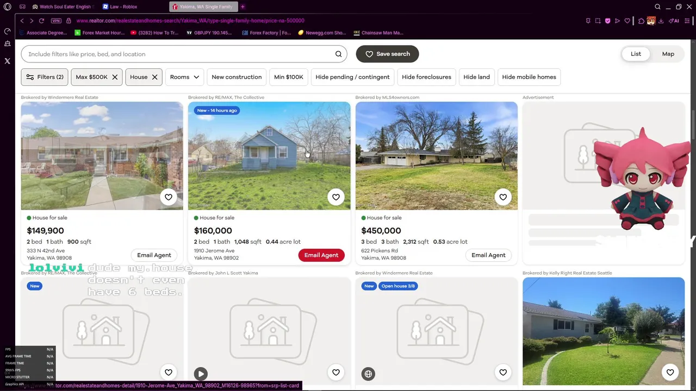696x391 pixels.
Task: Favorite the $450,000 listing heart
Action: pyautogui.click(x=503, y=197)
